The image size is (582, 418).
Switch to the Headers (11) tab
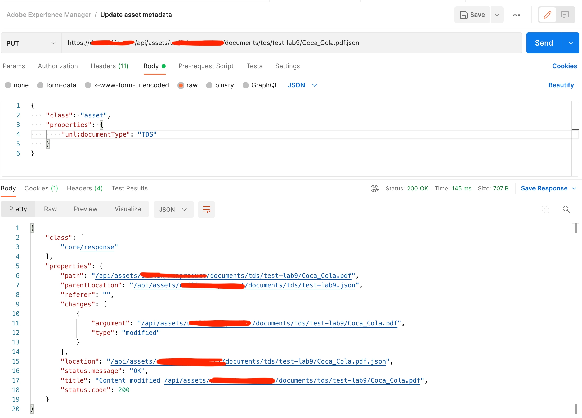coord(109,66)
